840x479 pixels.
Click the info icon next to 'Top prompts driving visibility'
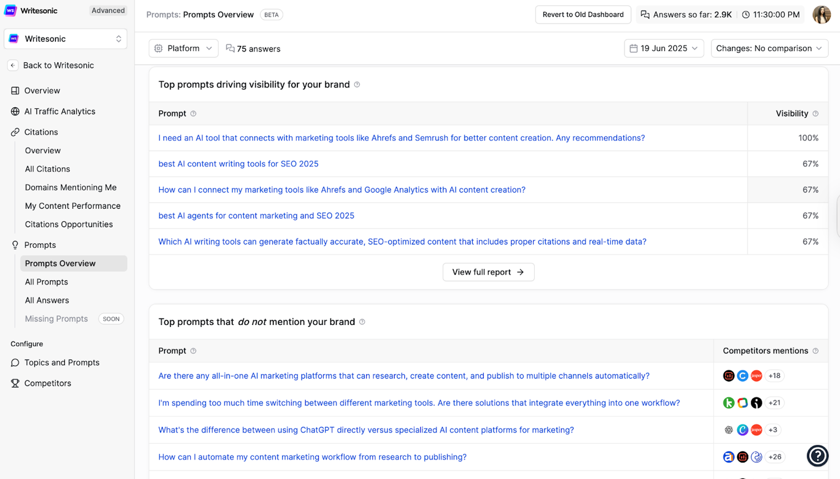coord(357,85)
